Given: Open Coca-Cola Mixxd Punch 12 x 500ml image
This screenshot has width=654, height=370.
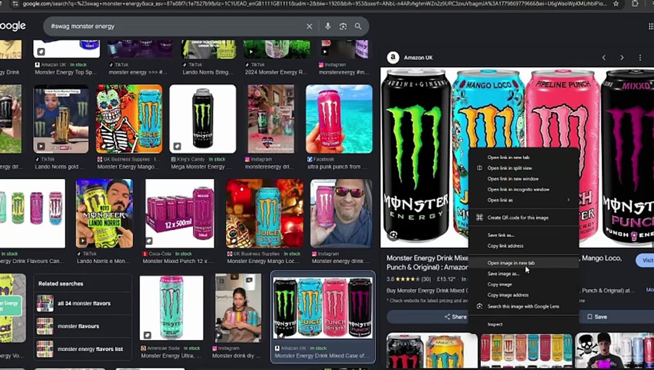Looking at the screenshot, I should [x=180, y=213].
